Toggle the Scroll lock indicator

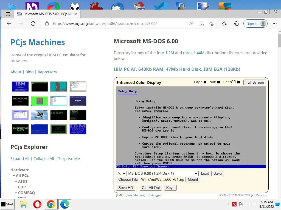(x=238, y=82)
